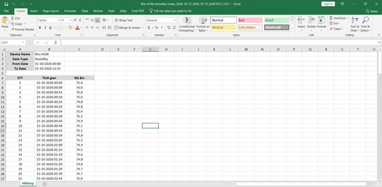Click the Copy icon
382x187 pixels.
(x=12, y=24)
